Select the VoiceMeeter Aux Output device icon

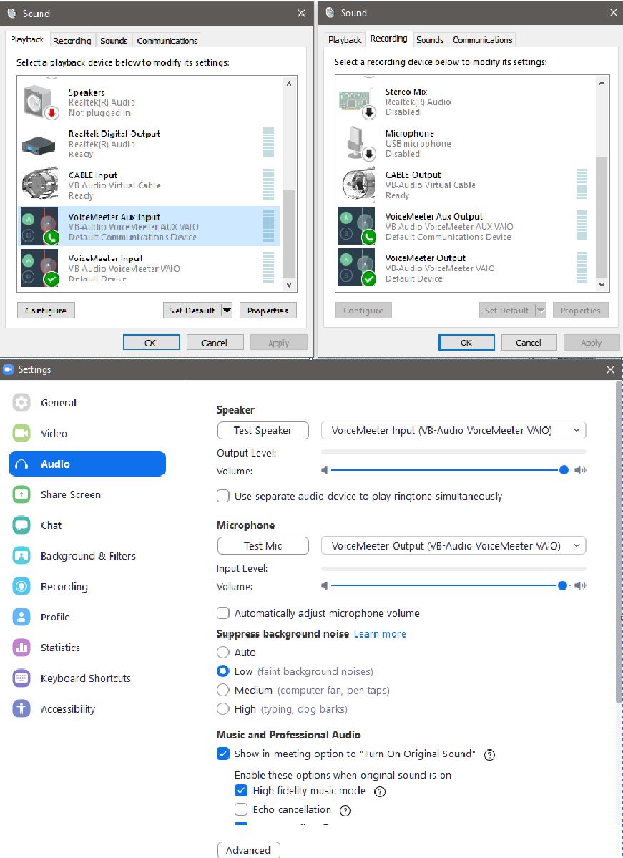[x=356, y=226]
